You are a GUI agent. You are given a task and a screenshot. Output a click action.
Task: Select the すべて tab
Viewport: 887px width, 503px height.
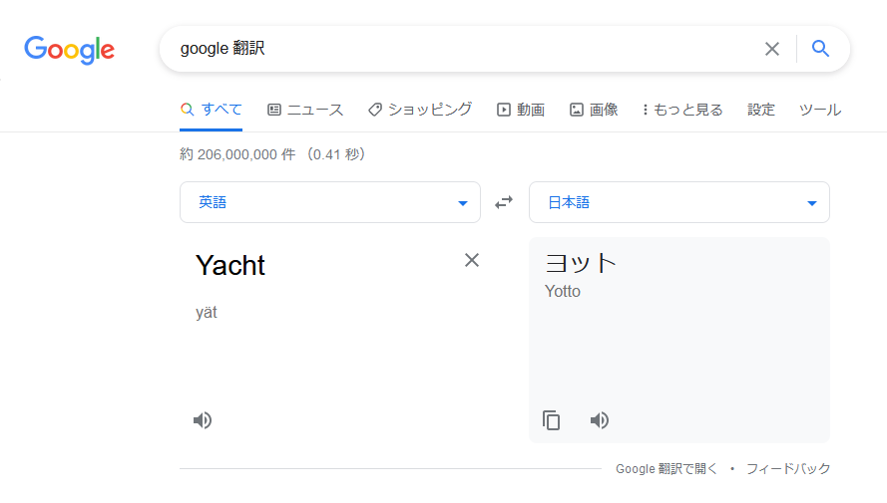click(x=211, y=110)
